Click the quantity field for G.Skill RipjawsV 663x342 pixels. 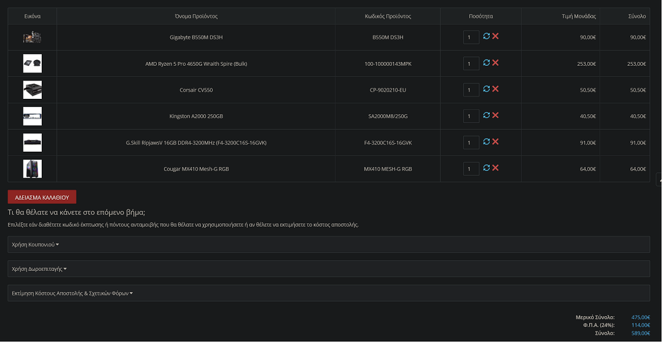(471, 142)
